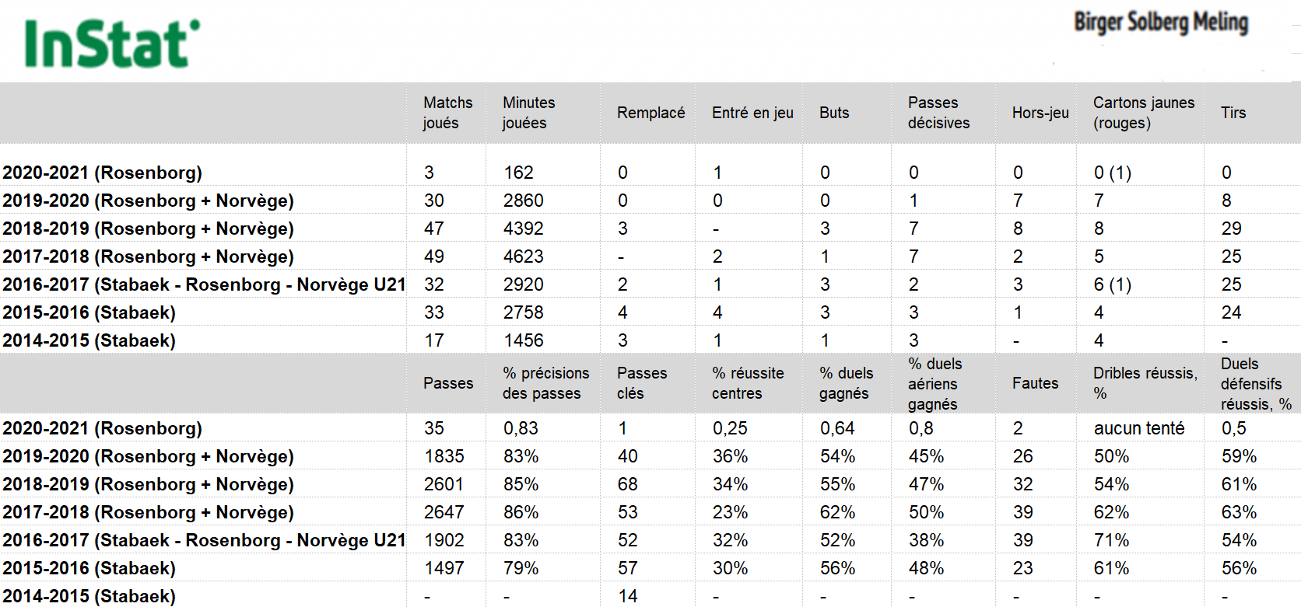Select the 2020-2021 (Rosenborg) row in top table
The image size is (1301, 607).
click(650, 173)
